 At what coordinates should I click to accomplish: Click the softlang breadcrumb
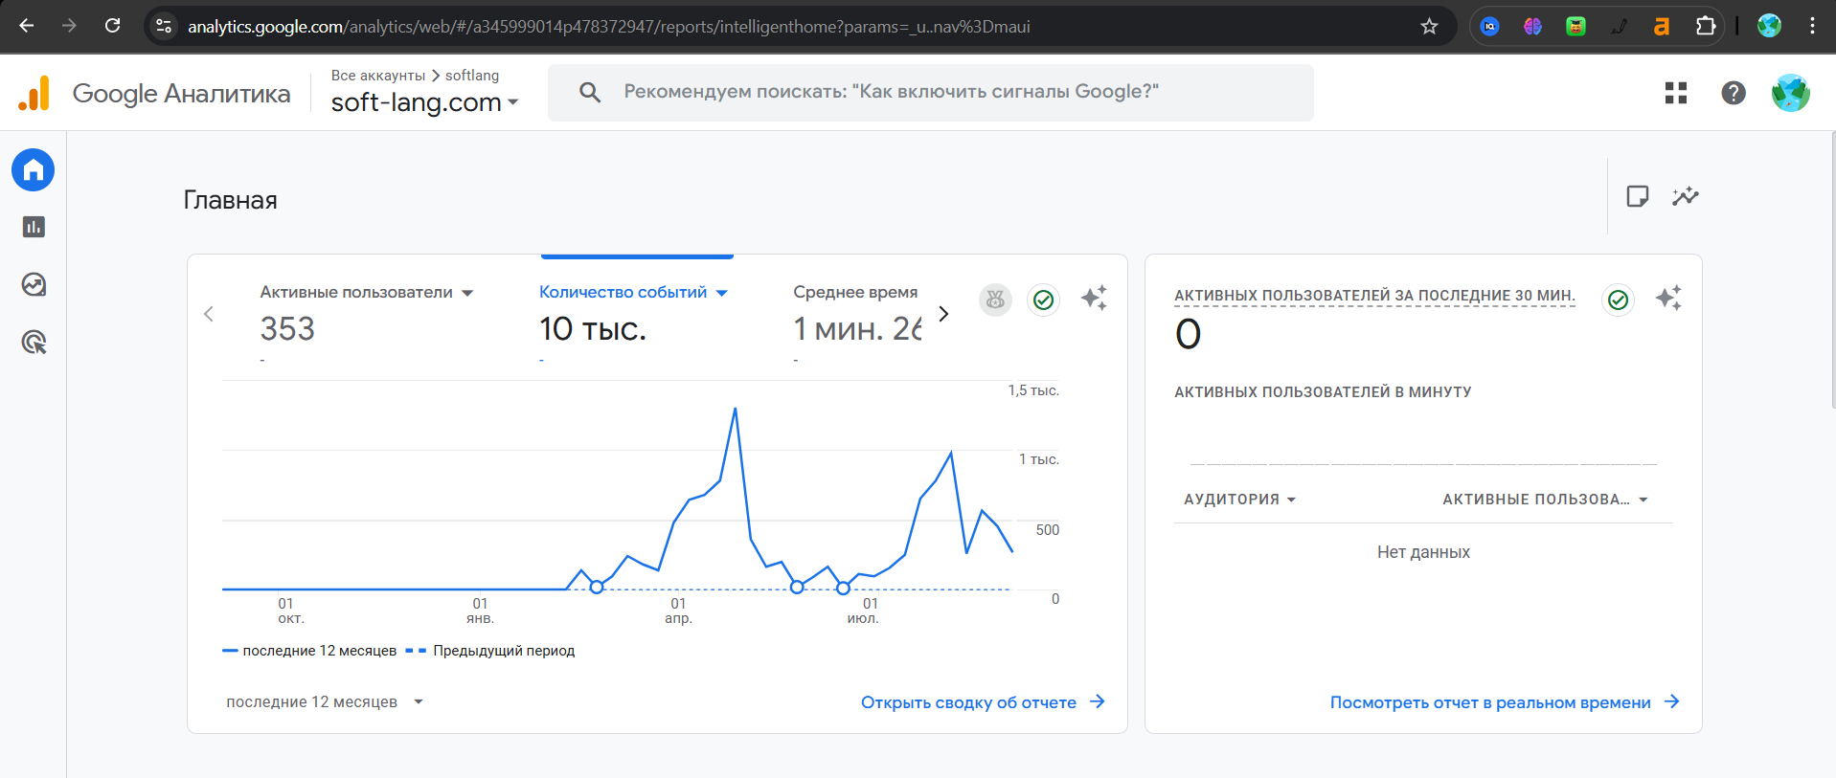click(472, 76)
